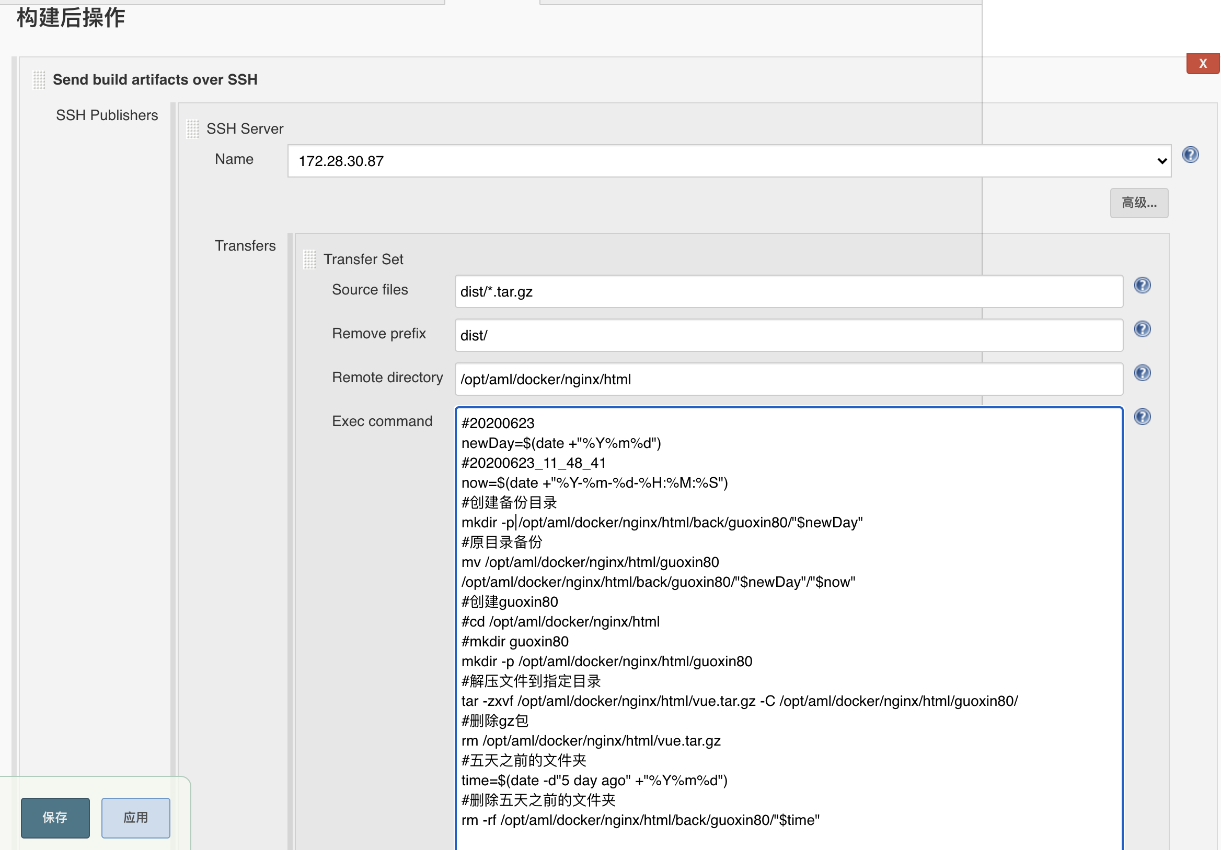
Task: Open help for Remove prefix field
Action: pos(1142,329)
